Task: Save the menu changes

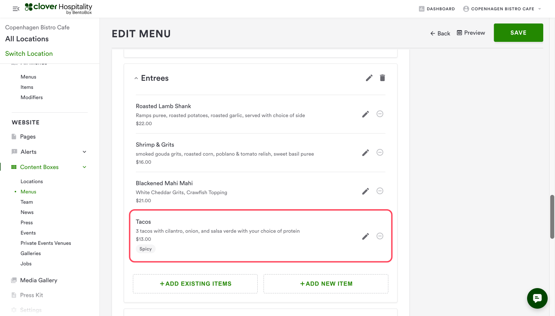Action: point(518,33)
